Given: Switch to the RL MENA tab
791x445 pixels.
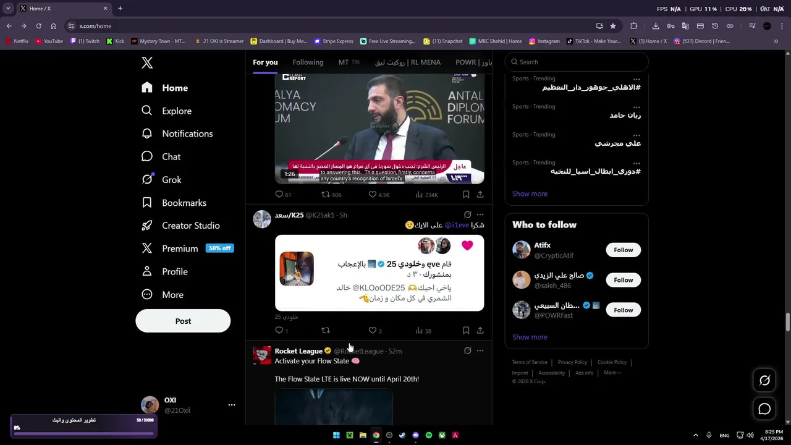Looking at the screenshot, I should [408, 62].
